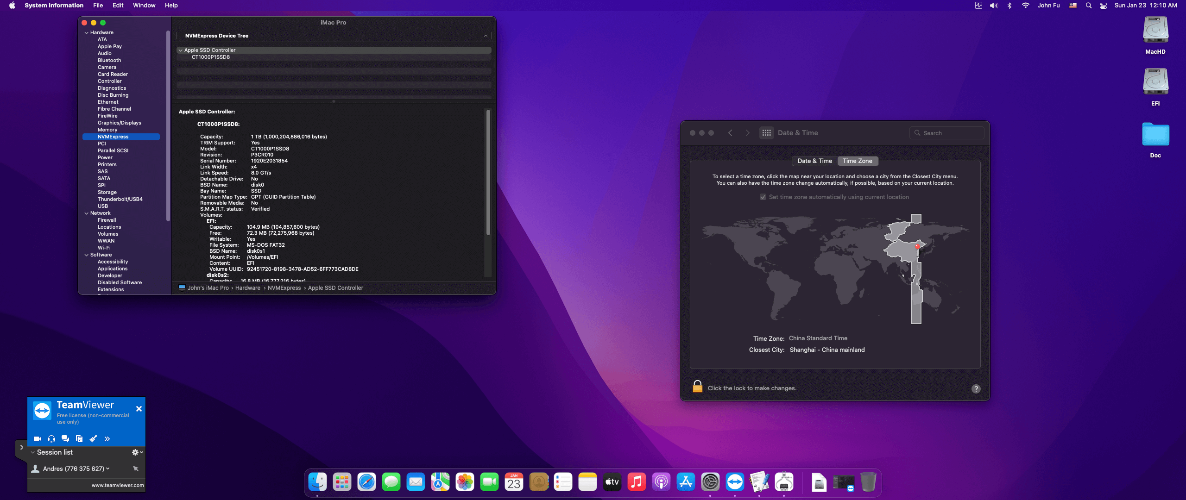Click the TeamViewer headset audio icon
This screenshot has height=500, width=1186.
[x=51, y=439]
